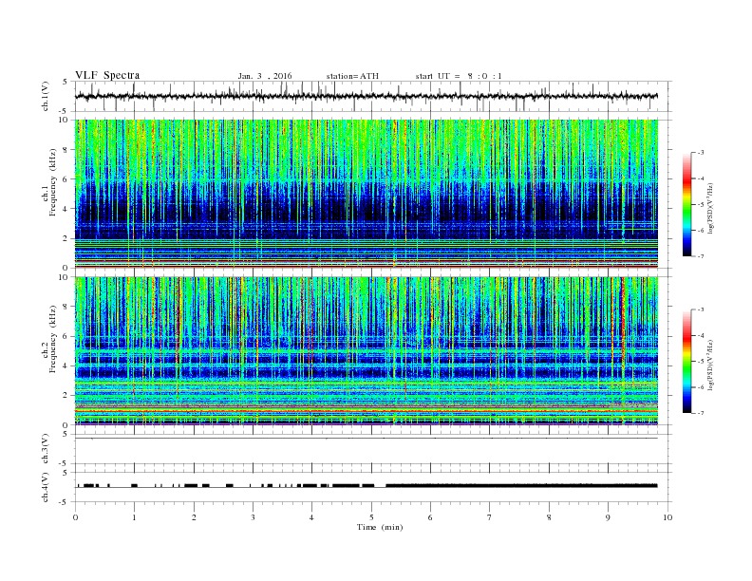This screenshot has width=752, height=581.
Task: Click the "5" tick on the Time axis
Action: 371,517
